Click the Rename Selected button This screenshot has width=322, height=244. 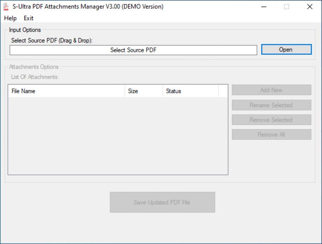272,105
